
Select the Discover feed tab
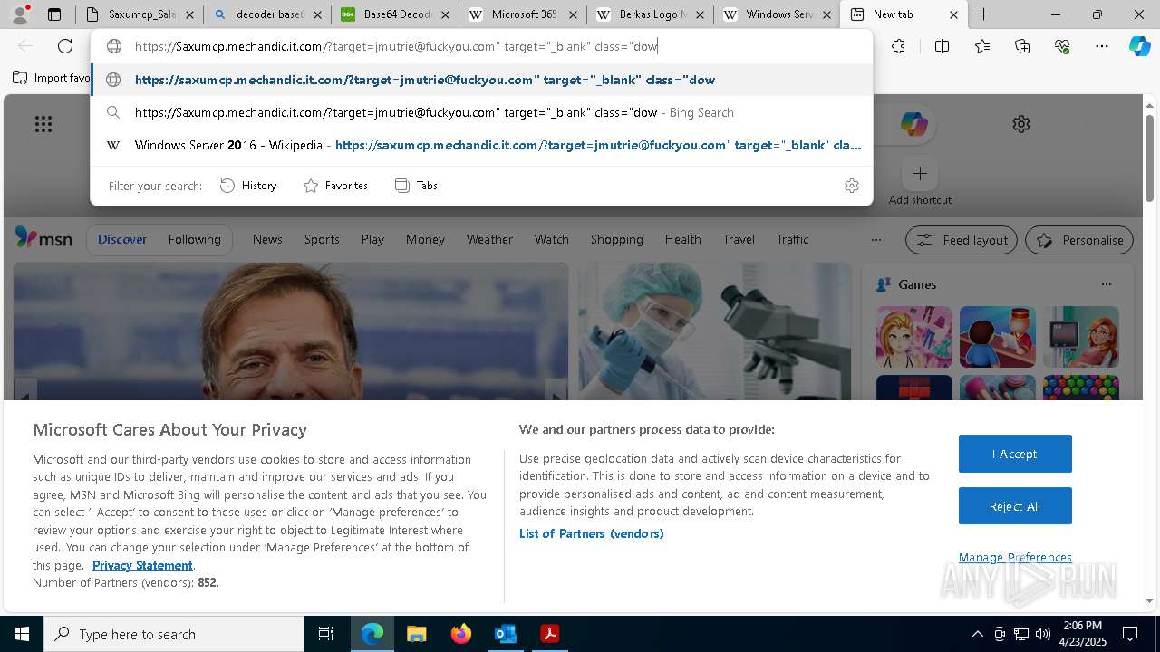122,239
